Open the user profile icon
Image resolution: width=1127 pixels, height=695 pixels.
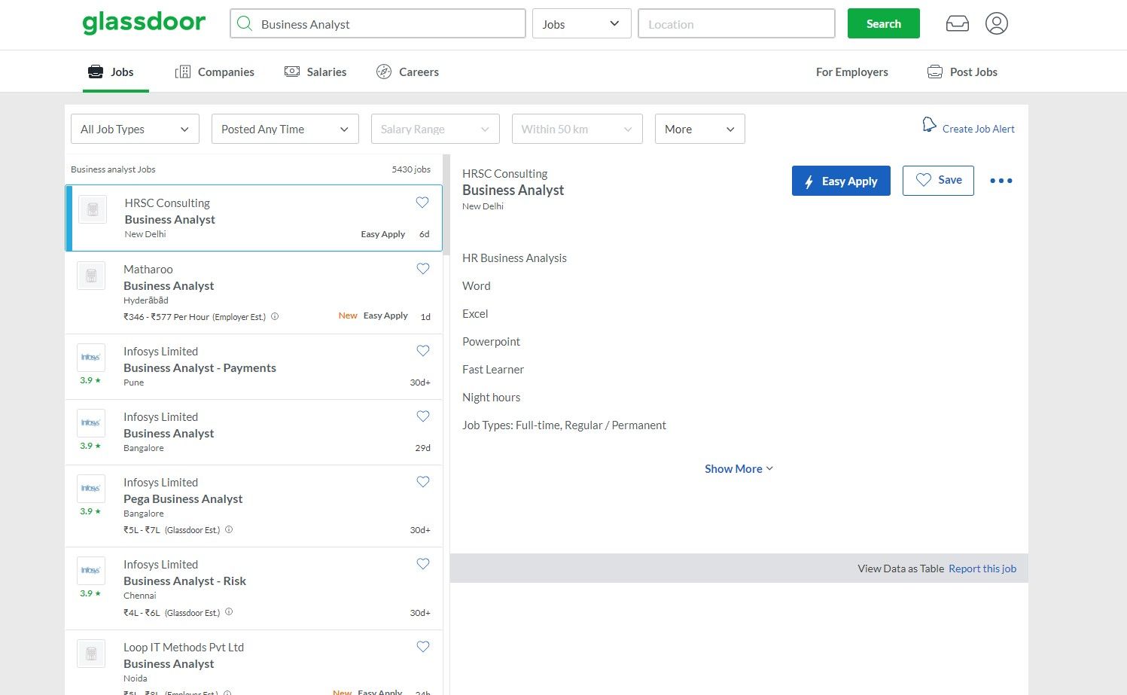pyautogui.click(x=996, y=23)
